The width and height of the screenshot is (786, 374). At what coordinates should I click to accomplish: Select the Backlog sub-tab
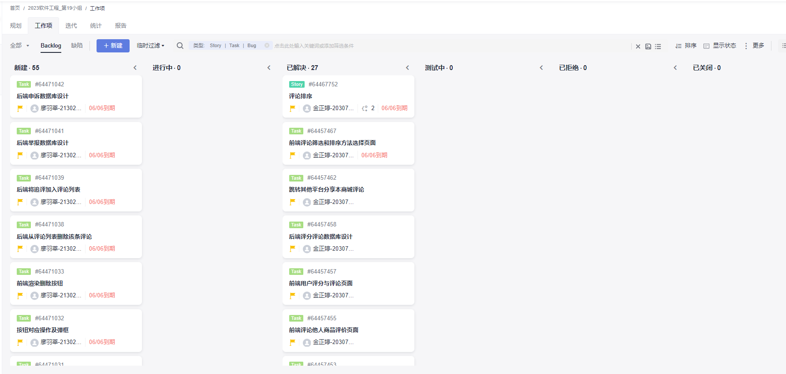[51, 45]
